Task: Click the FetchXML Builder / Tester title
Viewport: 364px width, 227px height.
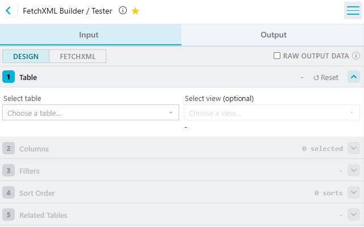Action: point(68,11)
